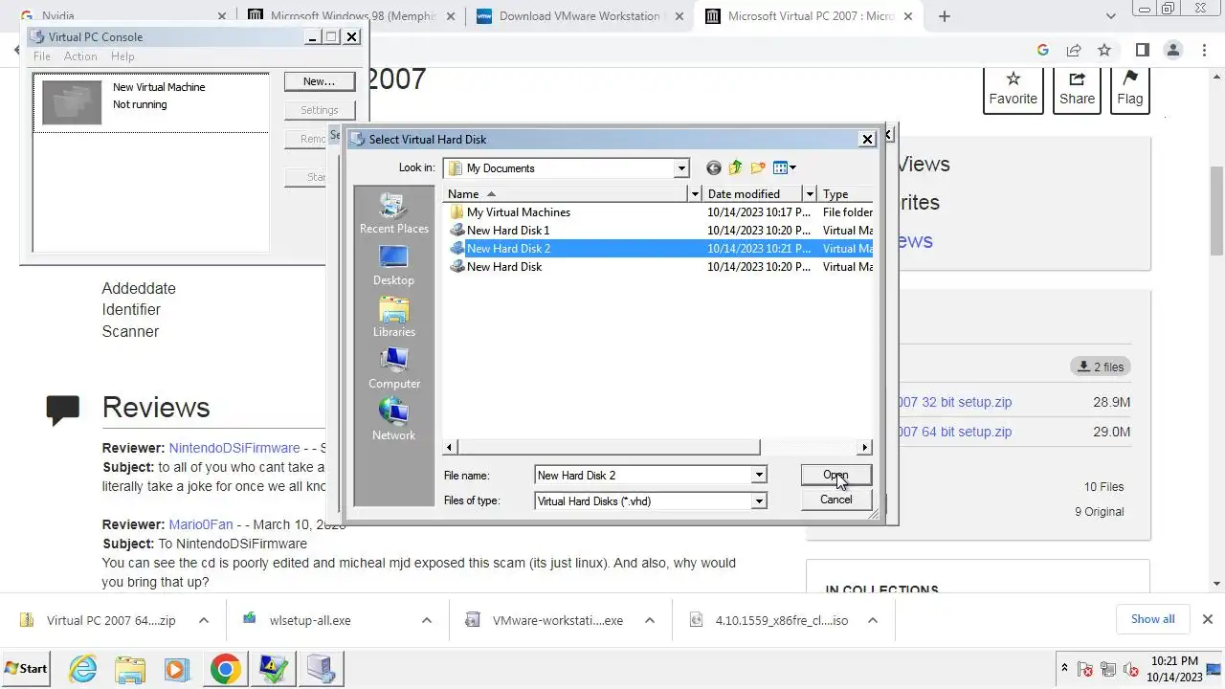Open File Explorer from taskbar
Viewport: 1225px width, 689px height.
tap(130, 668)
